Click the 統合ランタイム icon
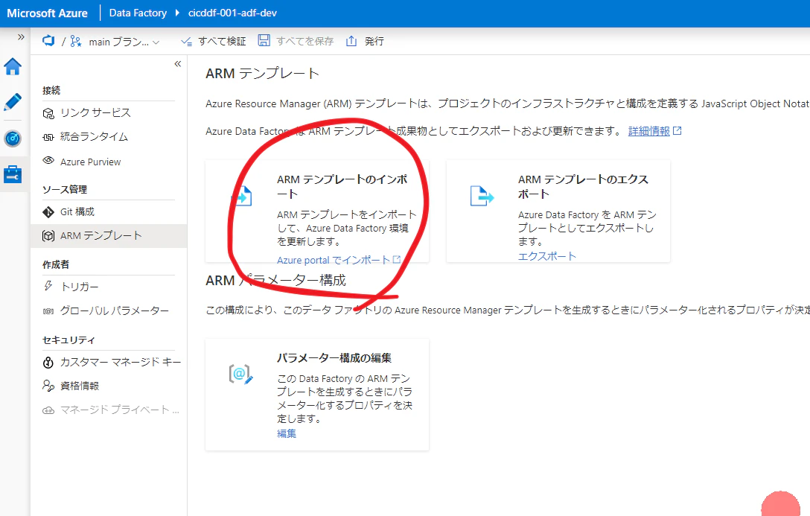The image size is (810, 516). click(x=48, y=137)
